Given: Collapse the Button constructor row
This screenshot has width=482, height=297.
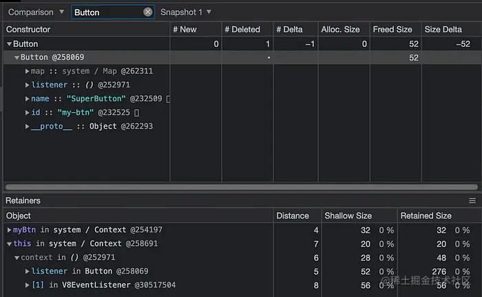Looking at the screenshot, I should click(9, 44).
